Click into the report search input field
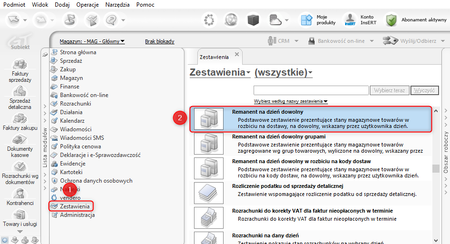The height and width of the screenshot is (244, 450). coord(311,90)
